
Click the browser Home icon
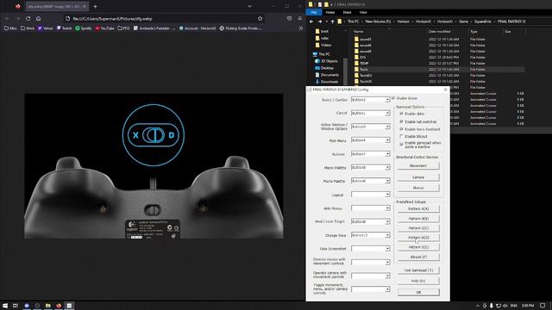[38, 19]
